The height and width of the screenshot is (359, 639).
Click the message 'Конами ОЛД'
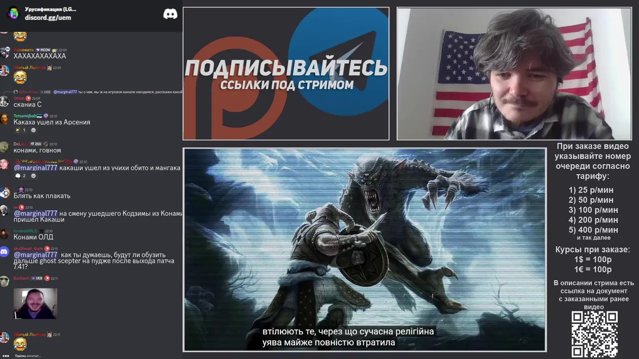click(x=33, y=237)
